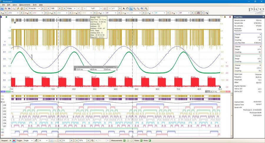This screenshot has width=265, height=143.
Task: Close the ruler measurements legend box
Action: coord(116,67)
